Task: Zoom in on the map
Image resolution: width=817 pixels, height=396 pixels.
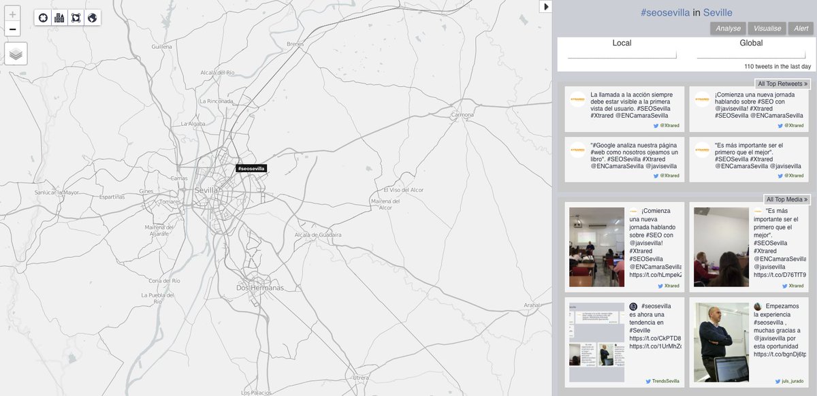Action: tap(12, 14)
